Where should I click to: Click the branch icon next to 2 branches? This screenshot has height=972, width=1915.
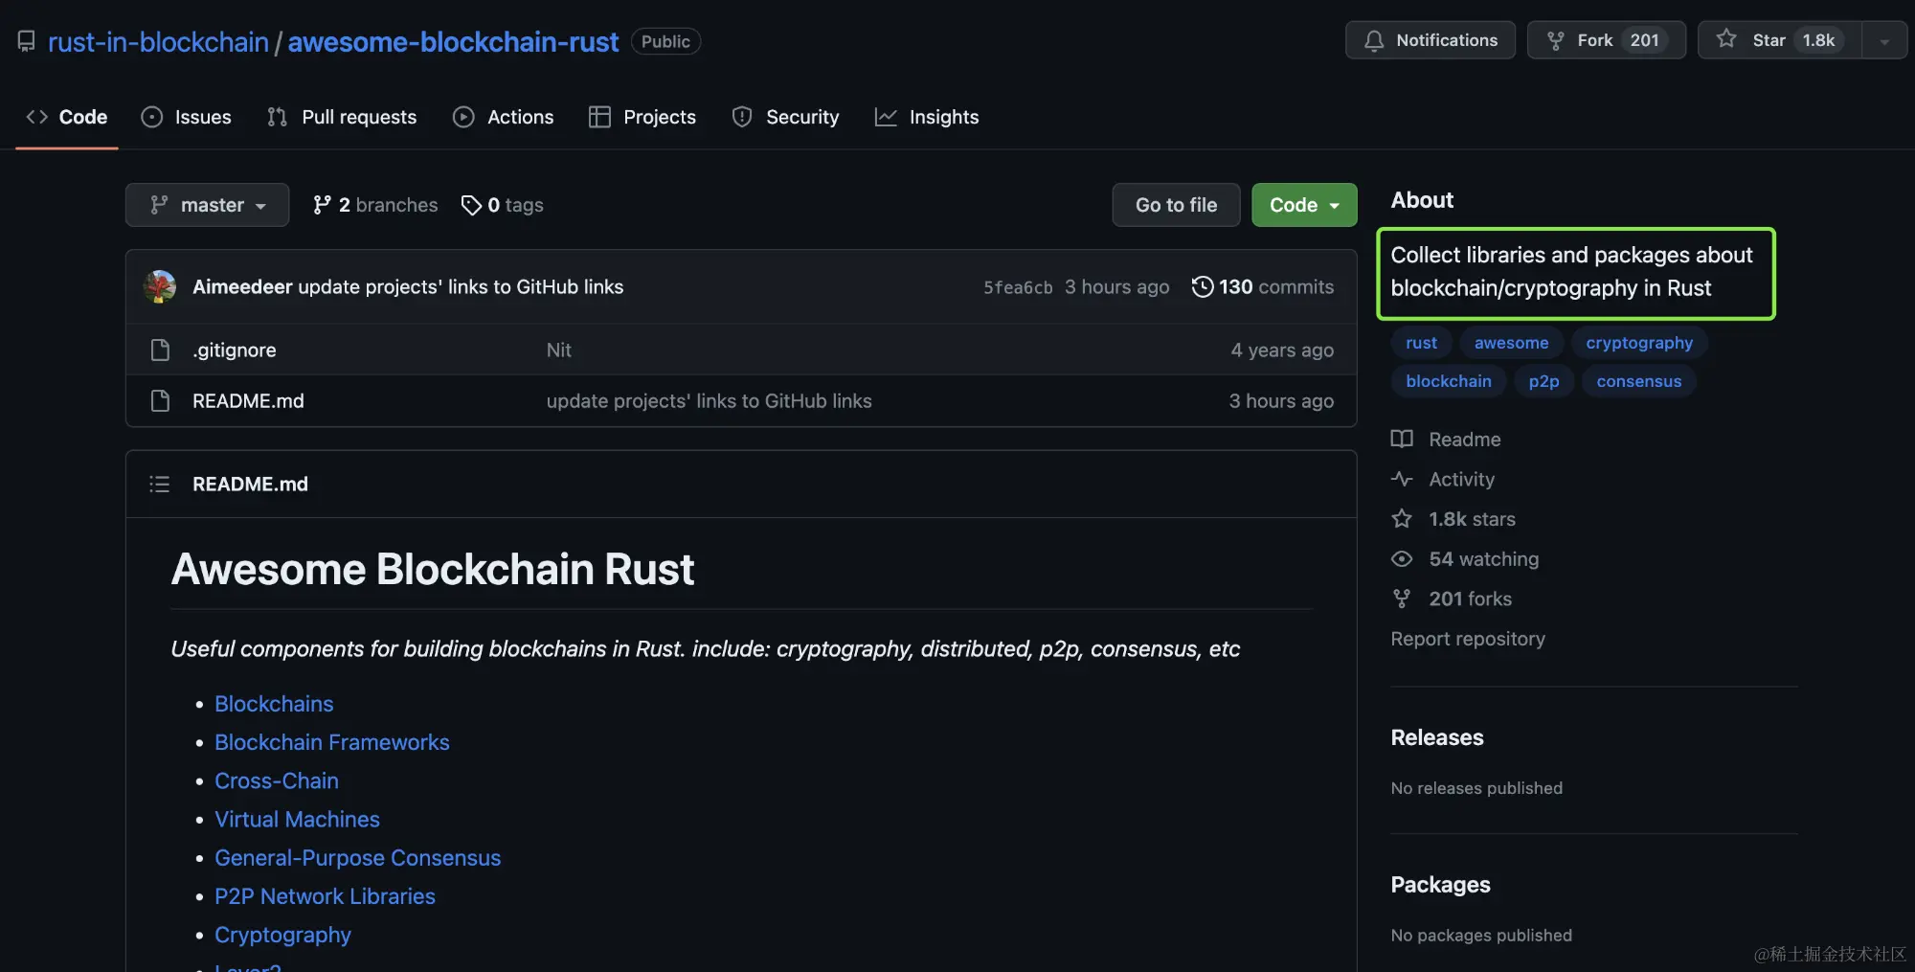pyautogui.click(x=322, y=205)
